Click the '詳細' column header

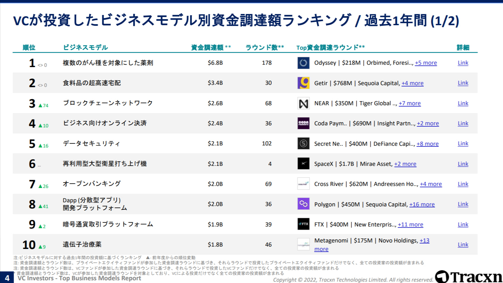(x=463, y=48)
